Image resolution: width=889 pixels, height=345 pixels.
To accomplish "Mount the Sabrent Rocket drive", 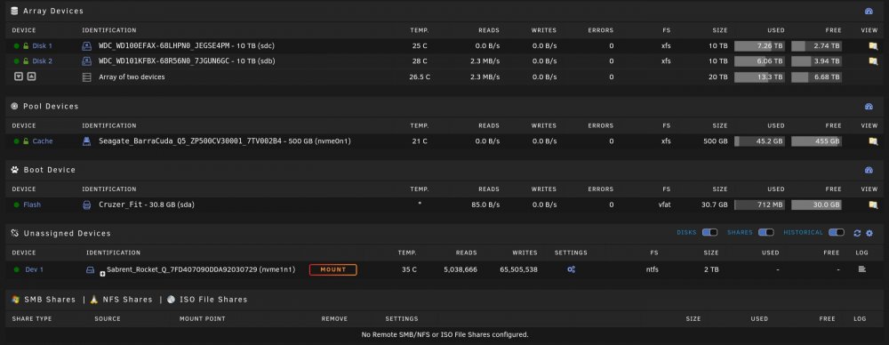I will pos(332,269).
